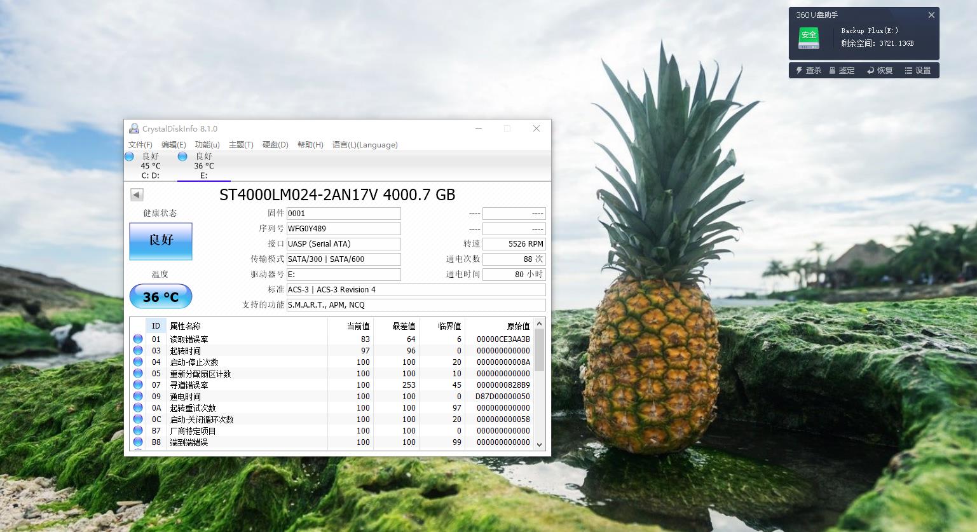Click the status light beside 通电时间
Image resolution: width=977 pixels, height=532 pixels.
click(x=138, y=396)
